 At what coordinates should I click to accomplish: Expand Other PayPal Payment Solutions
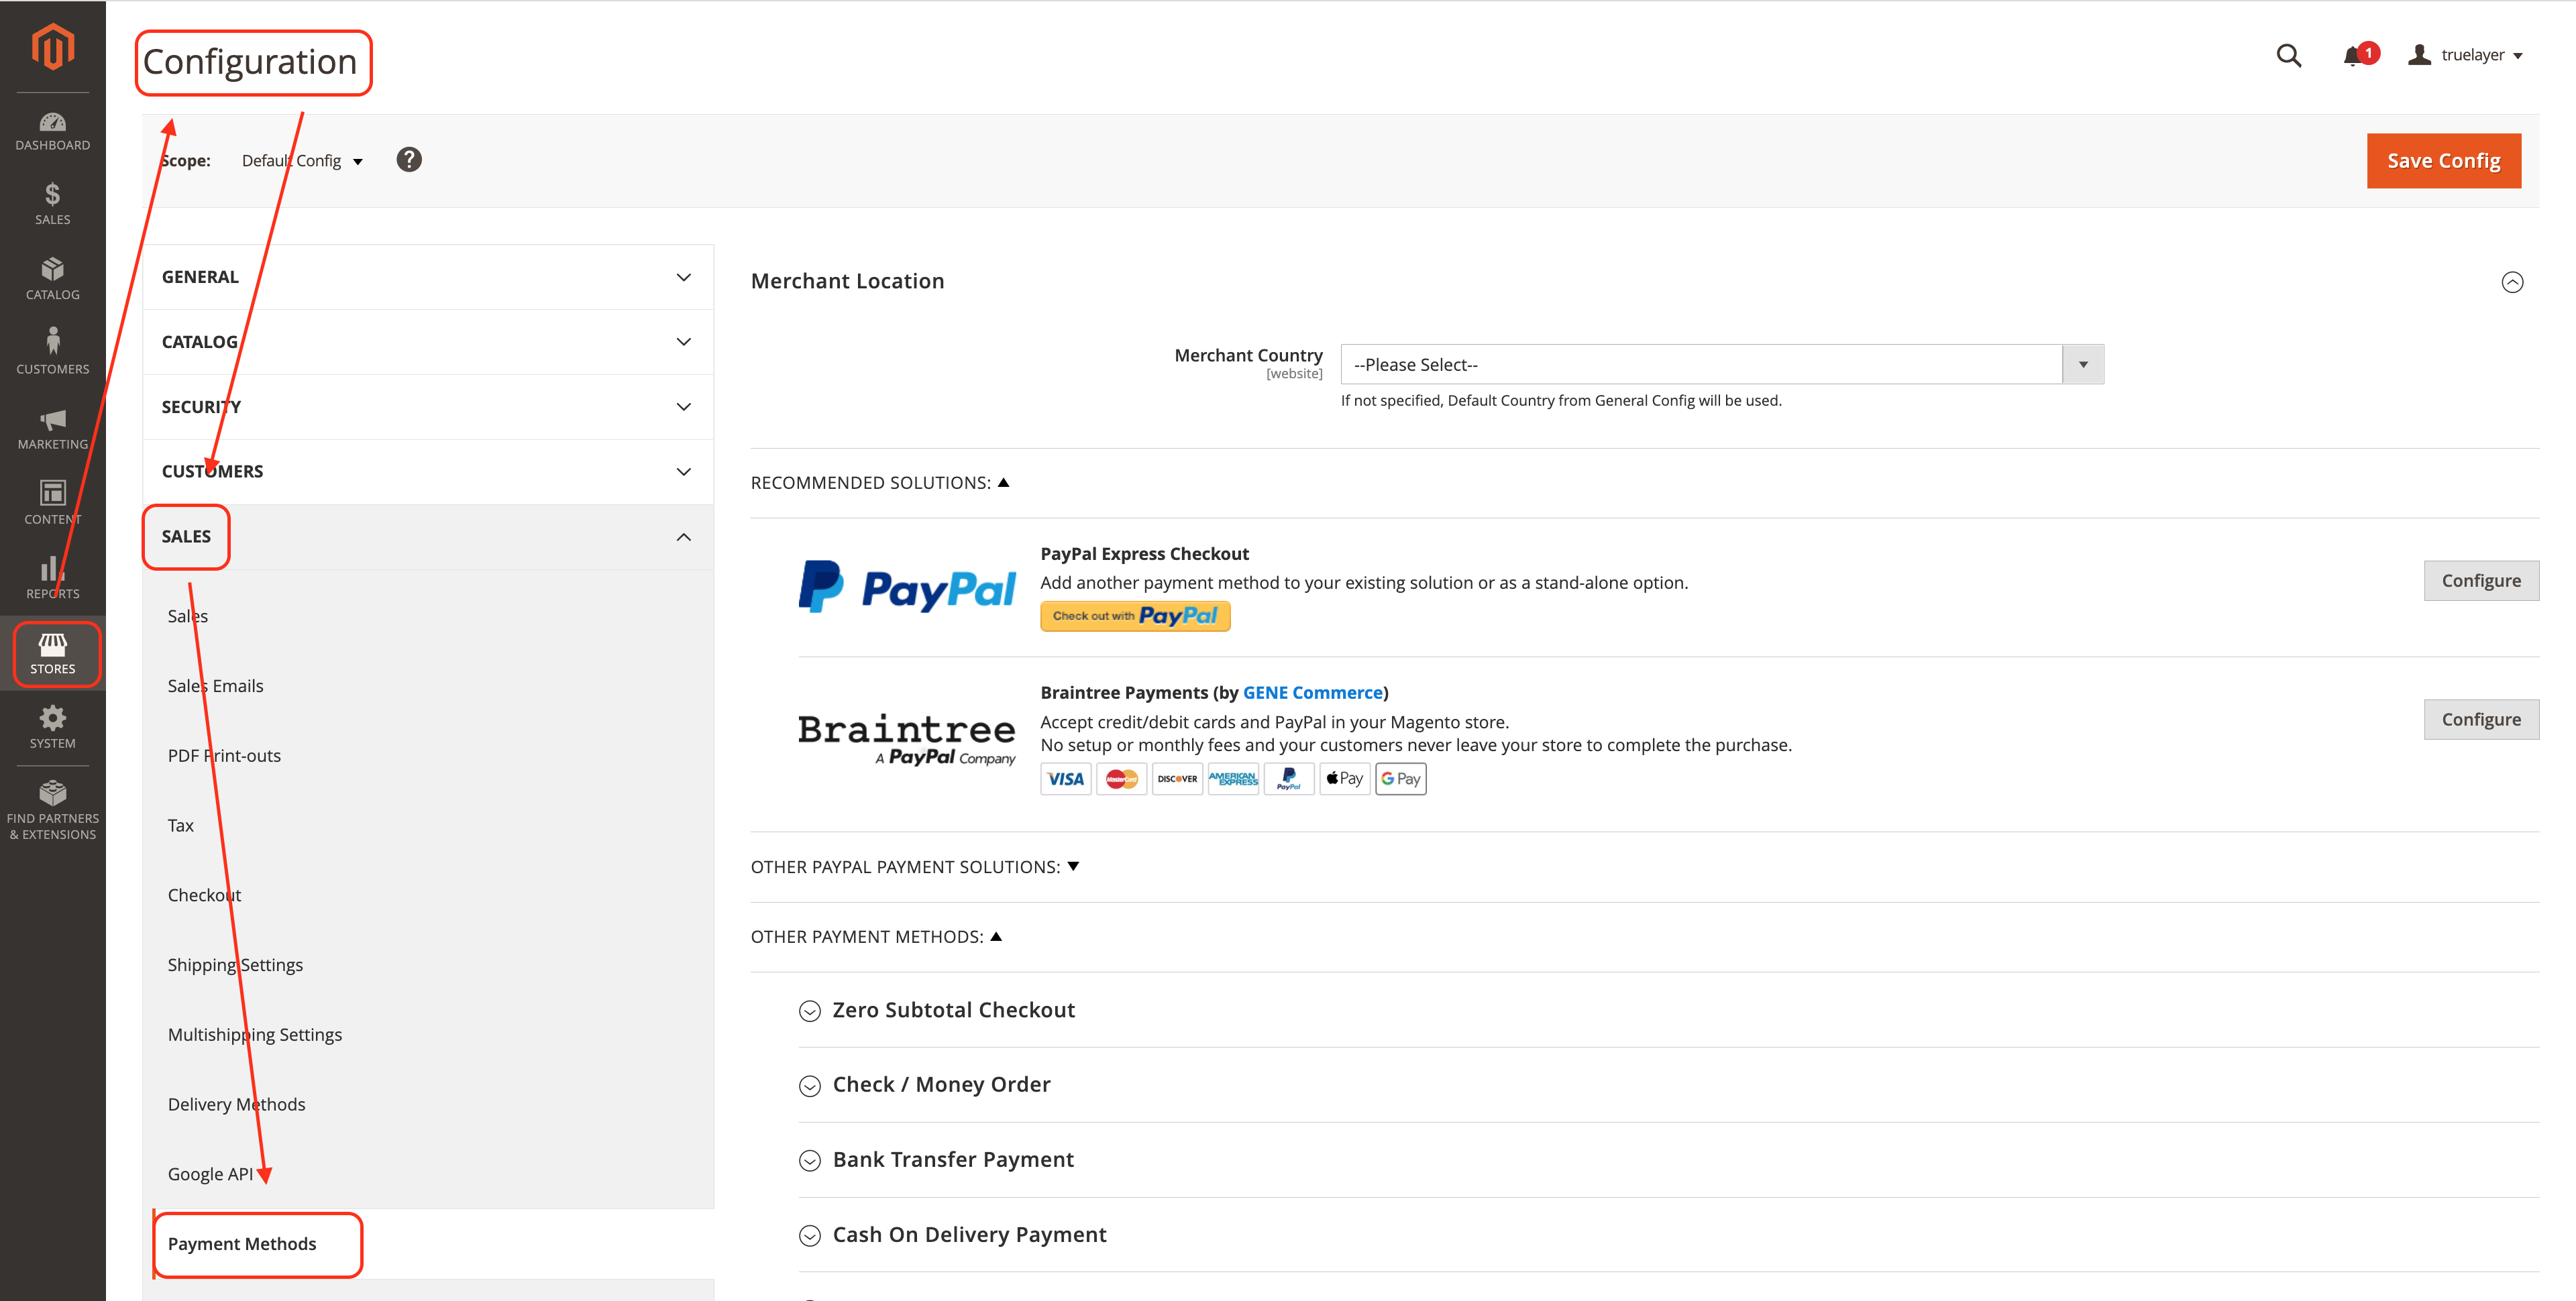tap(914, 867)
